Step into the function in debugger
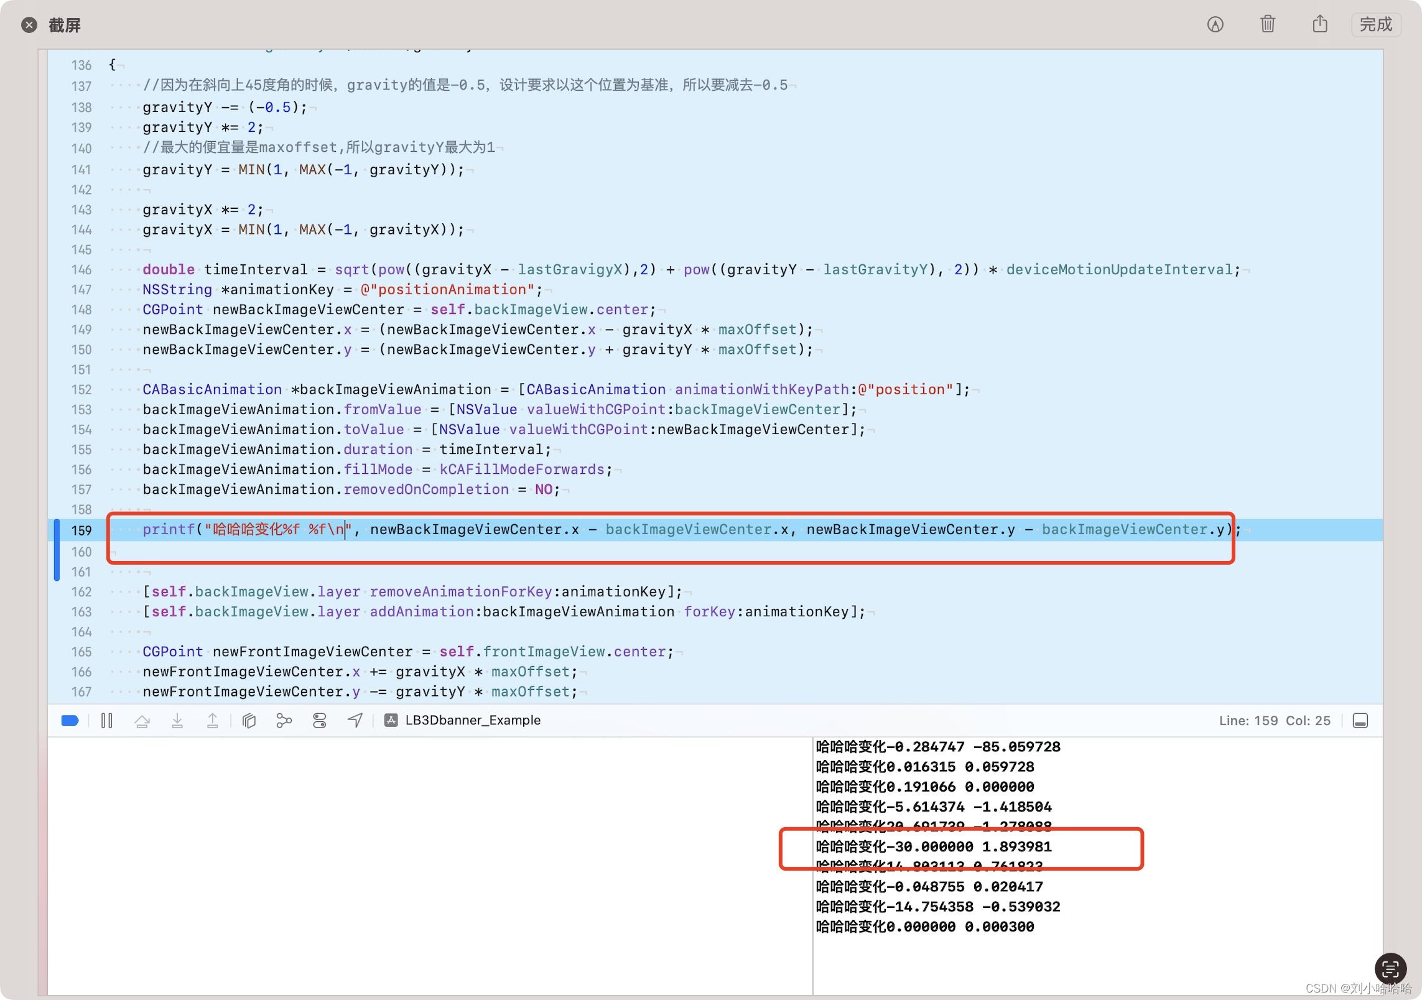 (177, 720)
